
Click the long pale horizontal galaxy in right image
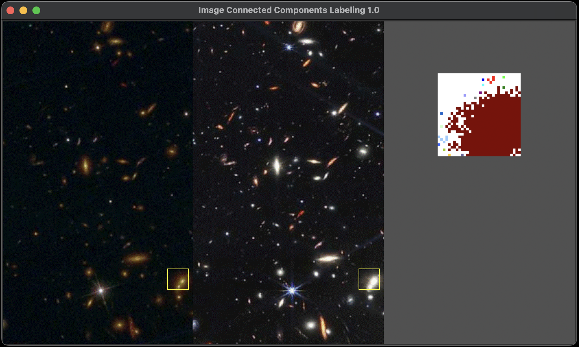pyautogui.click(x=328, y=258)
